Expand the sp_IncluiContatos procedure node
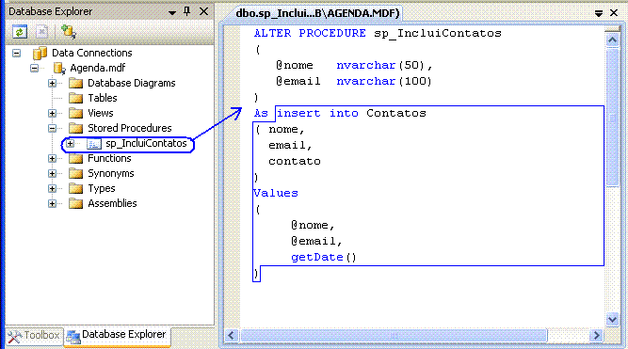This screenshot has height=349, width=628. (70, 143)
